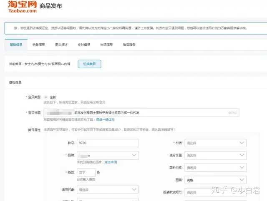Click the 切换类目 button
Screen dimensions: 267x201
pos(89,64)
